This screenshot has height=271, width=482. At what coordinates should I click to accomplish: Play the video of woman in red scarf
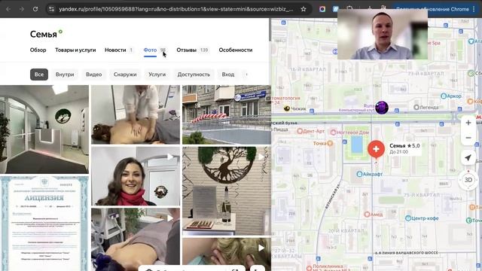pyautogui.click(x=136, y=176)
